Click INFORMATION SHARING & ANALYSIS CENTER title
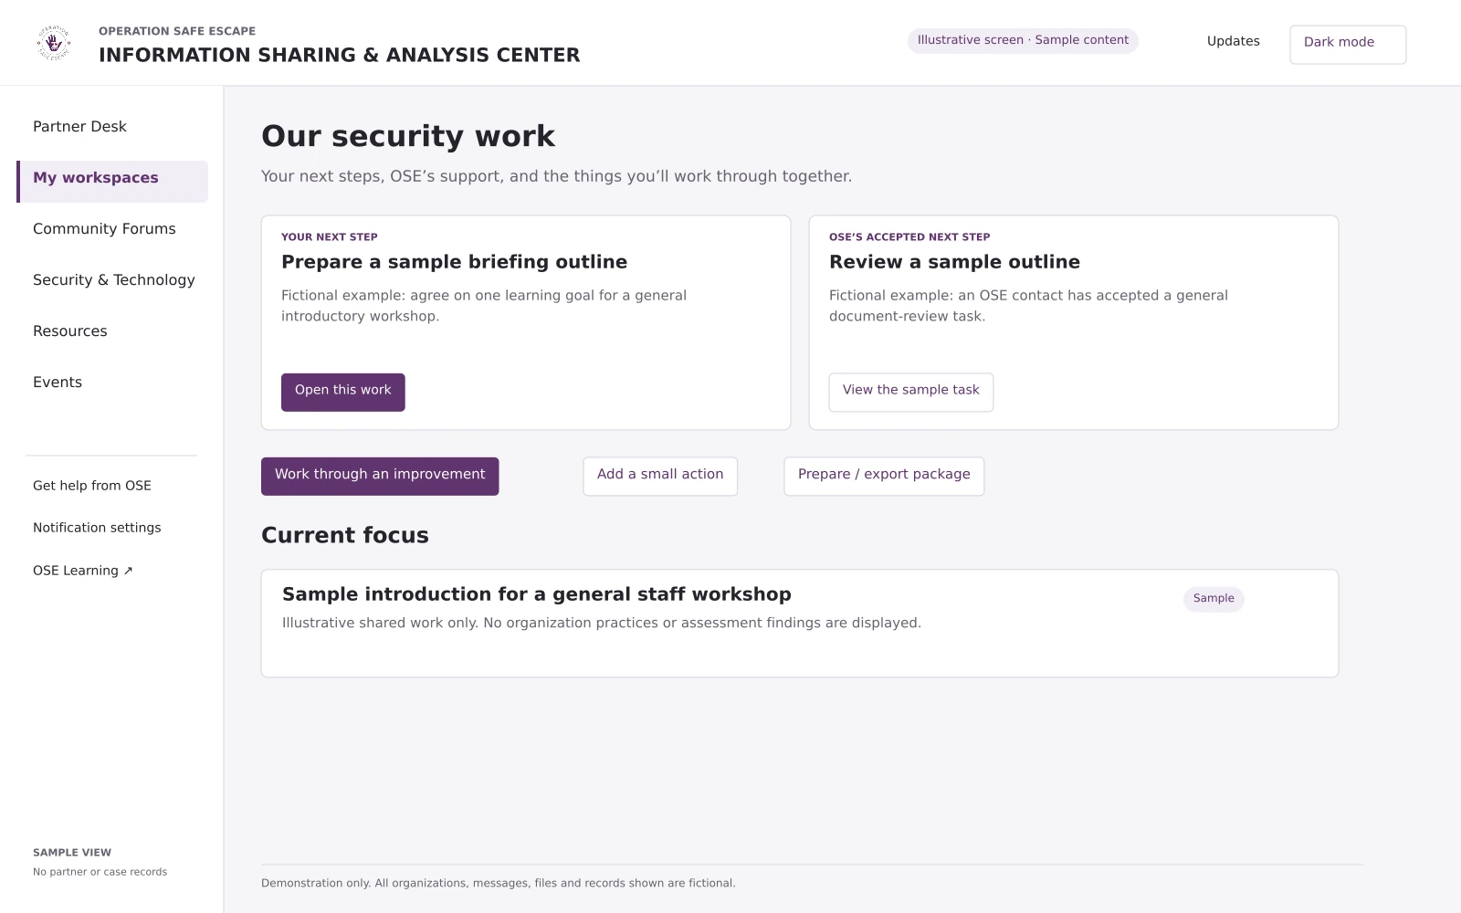The image size is (1461, 913). click(340, 55)
